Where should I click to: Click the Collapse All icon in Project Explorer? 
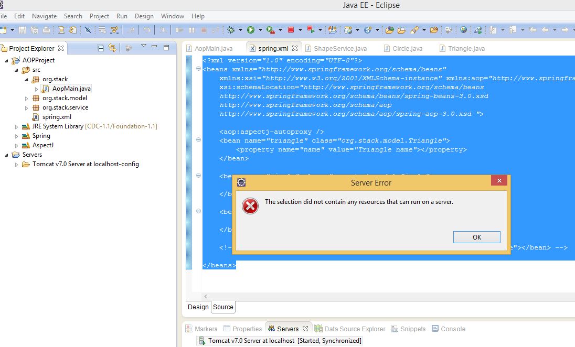(x=101, y=48)
